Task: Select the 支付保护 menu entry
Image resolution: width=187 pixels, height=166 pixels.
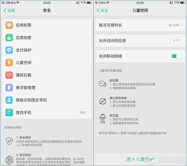Action: (47, 50)
